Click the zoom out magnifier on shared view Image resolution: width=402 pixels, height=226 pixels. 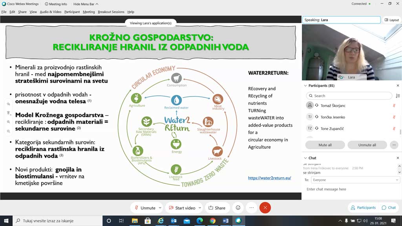[x=9, y=131]
